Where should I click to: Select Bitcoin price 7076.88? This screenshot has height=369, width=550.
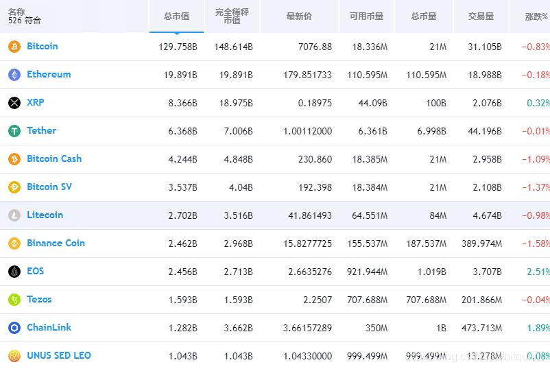[x=315, y=47]
